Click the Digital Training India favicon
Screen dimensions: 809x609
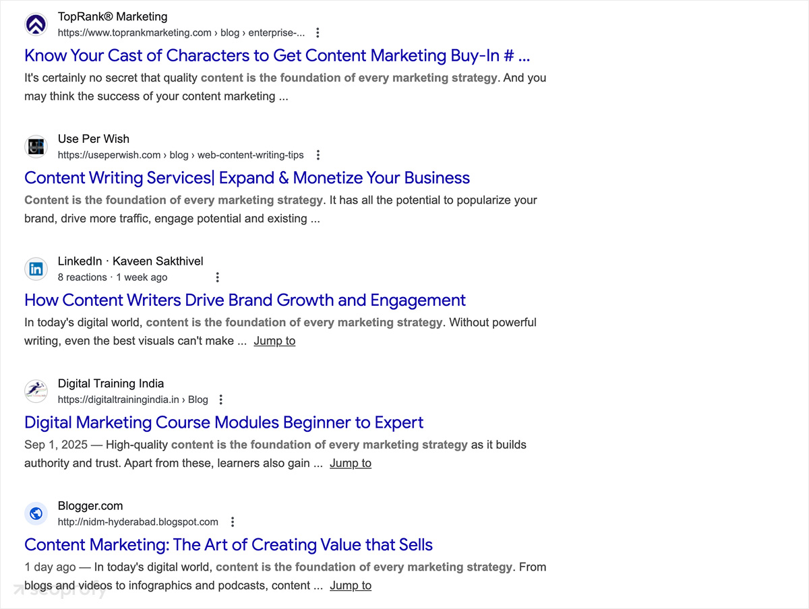pos(36,391)
